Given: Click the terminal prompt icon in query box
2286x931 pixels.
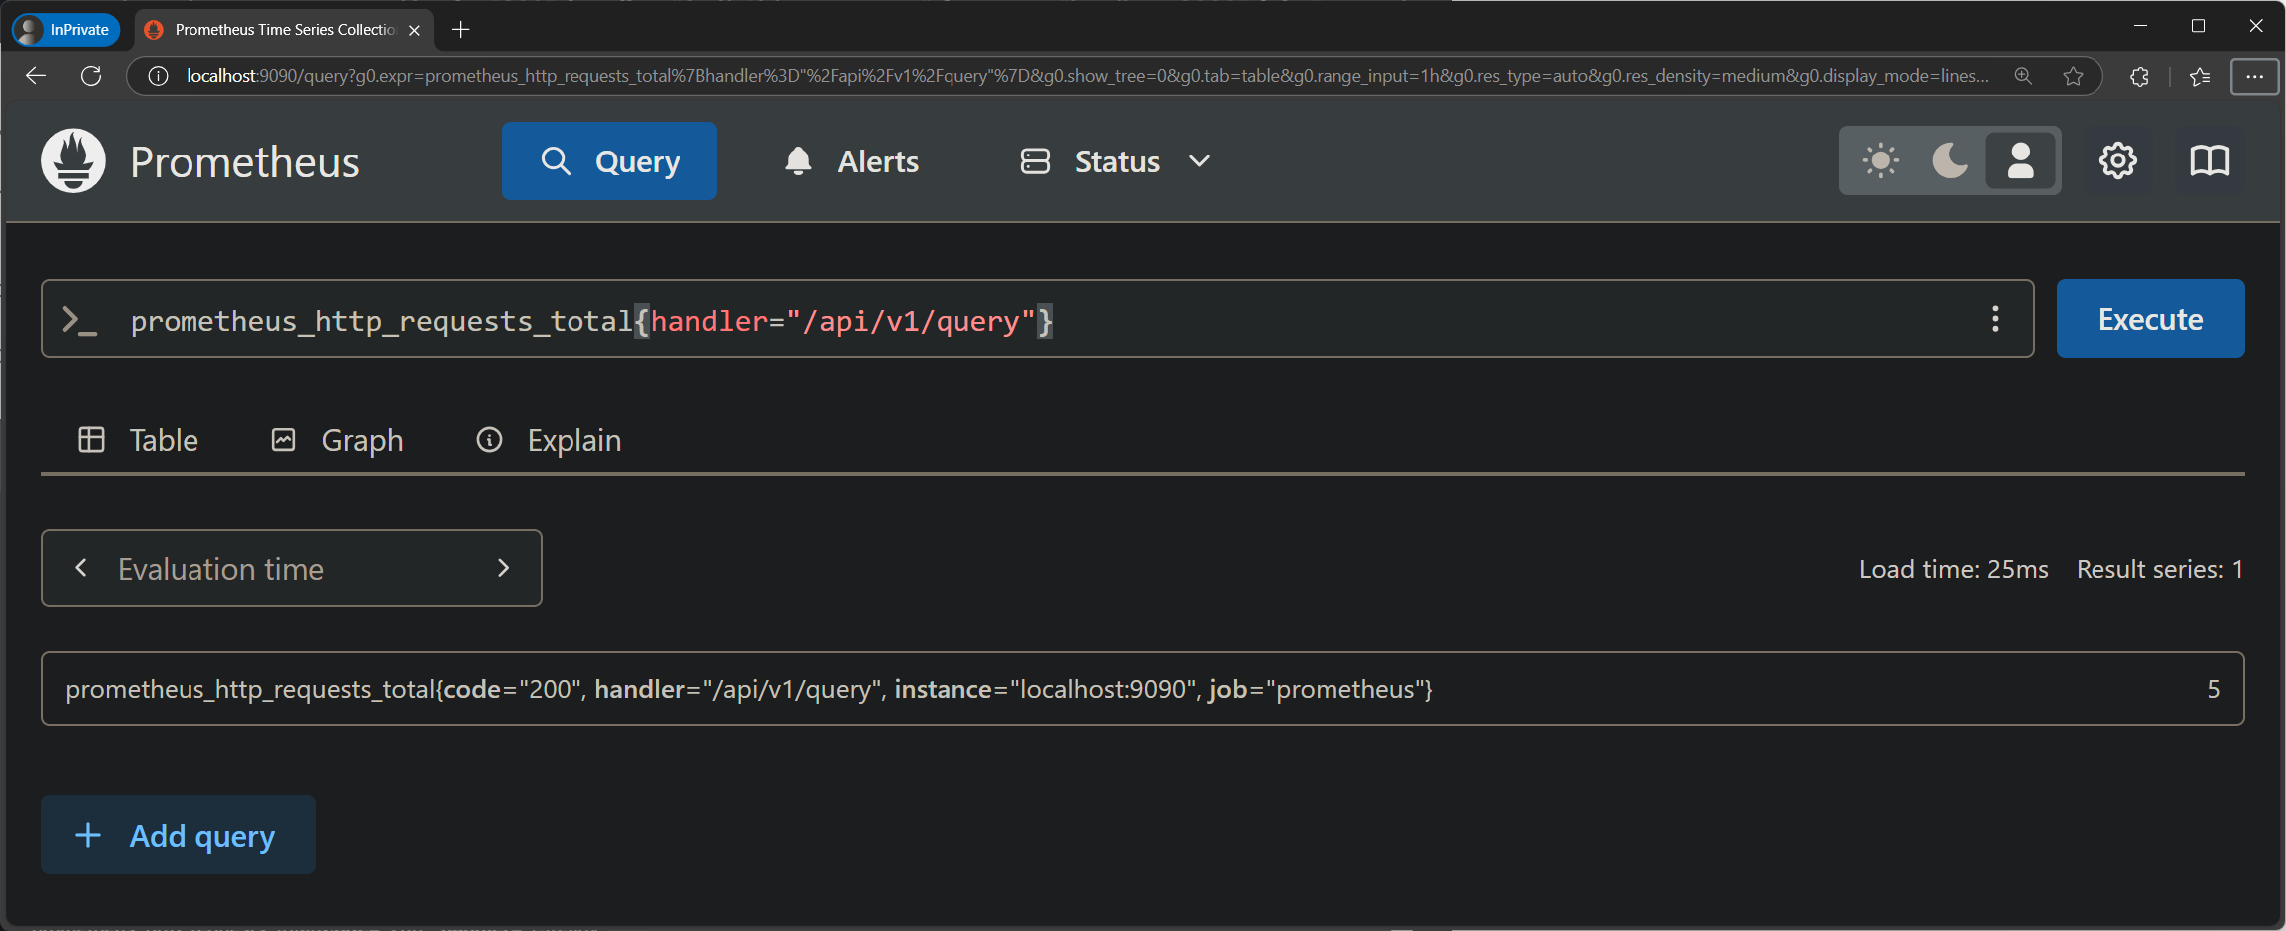Looking at the screenshot, I should coord(79,320).
